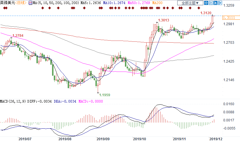Click the compress-chart-range icon with inward bar
240x142 pixels.
coord(211,3)
